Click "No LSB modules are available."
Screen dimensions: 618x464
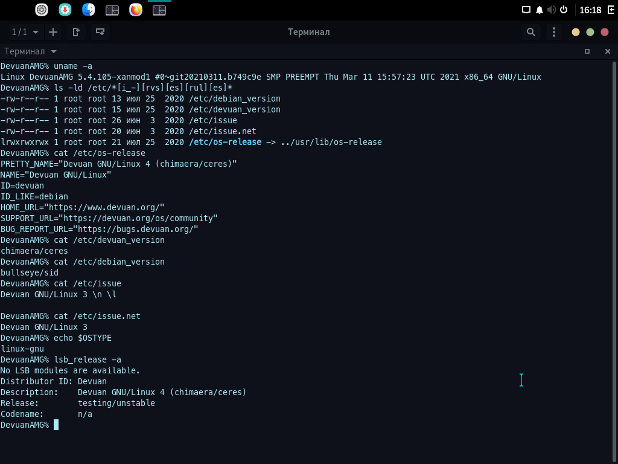[70, 370]
